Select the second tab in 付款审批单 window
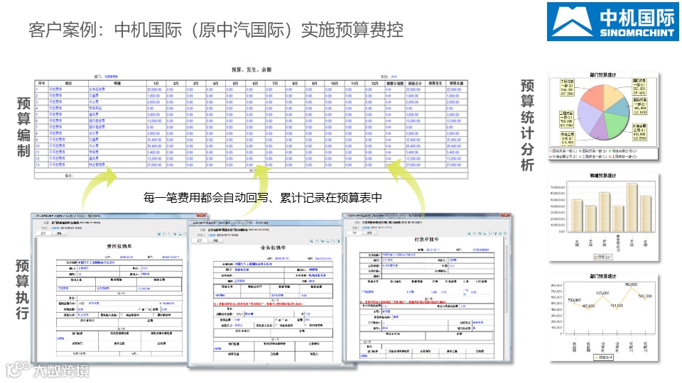 click(369, 233)
